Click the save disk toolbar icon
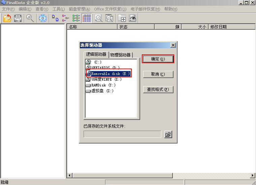The width and height of the screenshot is (256, 185). coord(18,18)
